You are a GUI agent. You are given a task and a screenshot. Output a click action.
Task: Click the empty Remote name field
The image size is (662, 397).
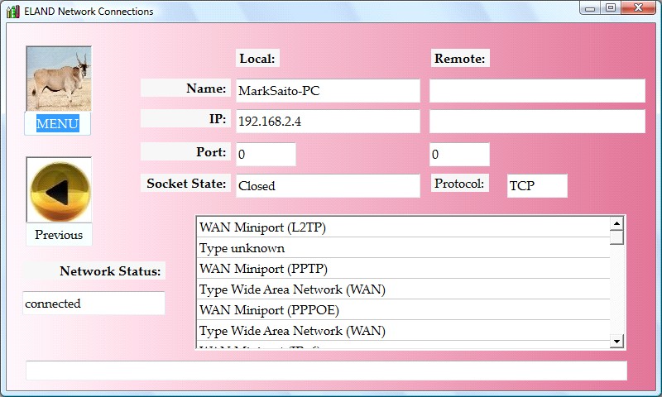coord(536,91)
